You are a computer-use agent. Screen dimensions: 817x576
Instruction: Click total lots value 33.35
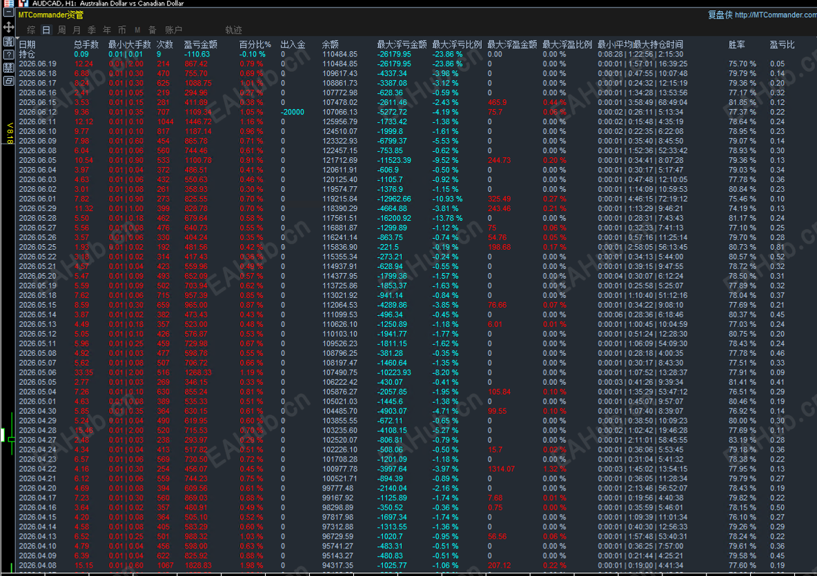(83, 373)
